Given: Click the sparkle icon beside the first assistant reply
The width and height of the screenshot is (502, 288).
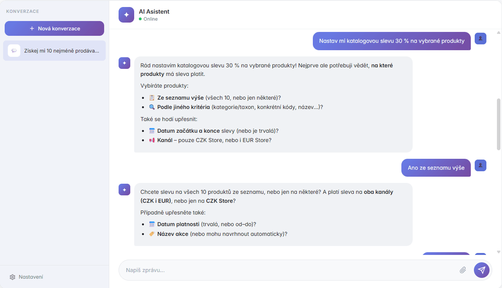Looking at the screenshot, I should click(x=124, y=63).
